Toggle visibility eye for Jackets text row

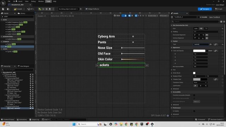[33, 108]
